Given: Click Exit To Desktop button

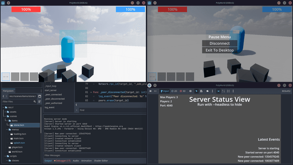Looking at the screenshot, I should click(x=219, y=50).
